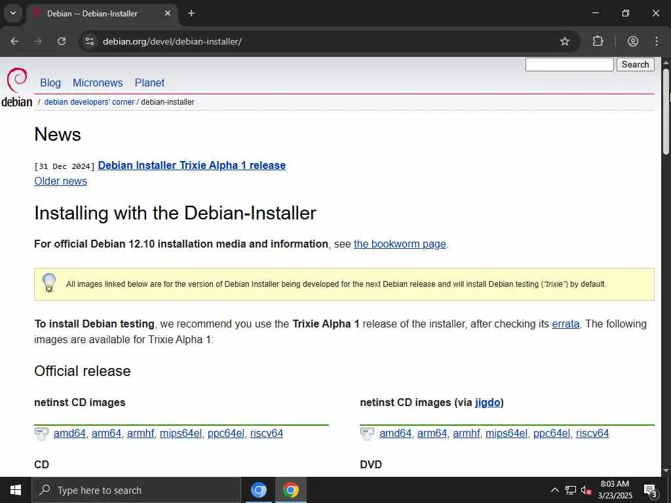Image resolution: width=671 pixels, height=503 pixels.
Task: Open the Chrome profile icon
Action: (x=633, y=41)
